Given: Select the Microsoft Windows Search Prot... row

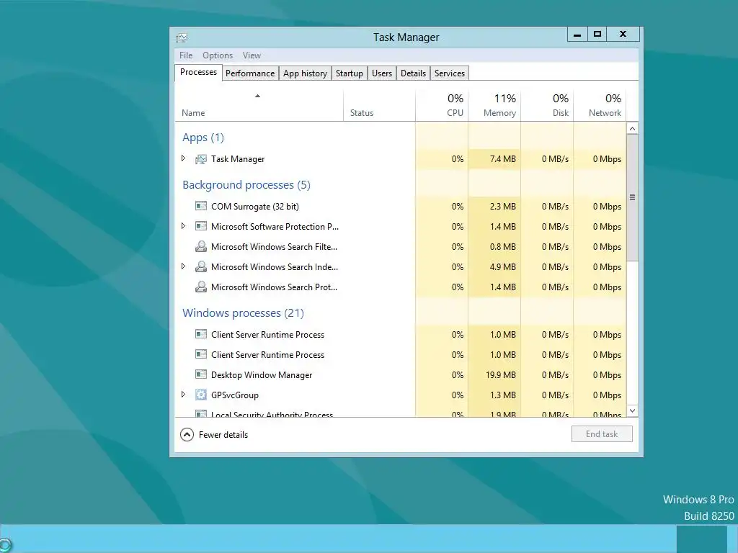Looking at the screenshot, I should [401, 287].
